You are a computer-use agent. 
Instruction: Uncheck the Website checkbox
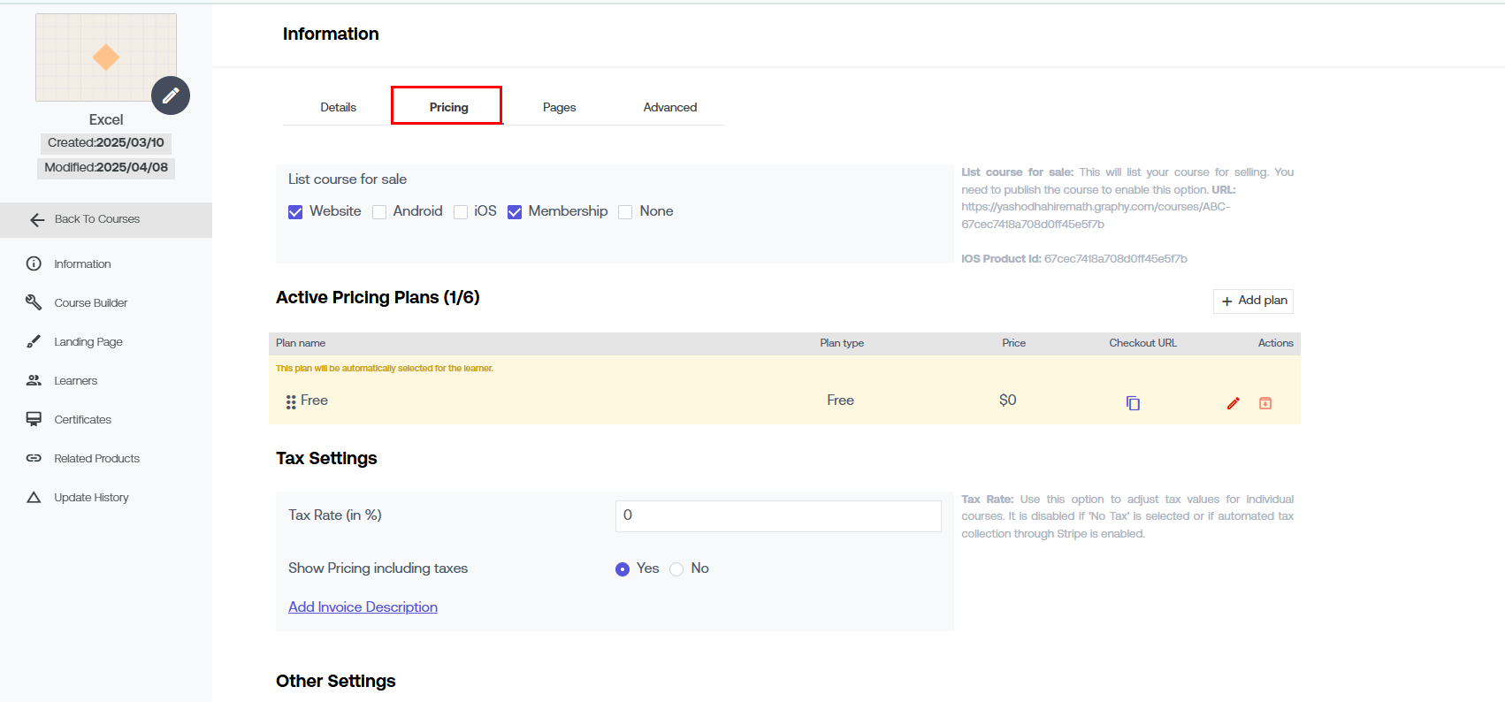pyautogui.click(x=295, y=212)
